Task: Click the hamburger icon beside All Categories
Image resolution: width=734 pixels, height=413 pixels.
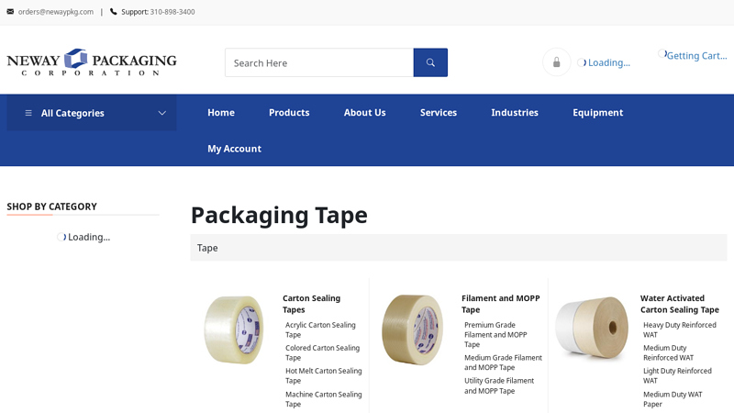Action: 28,113
